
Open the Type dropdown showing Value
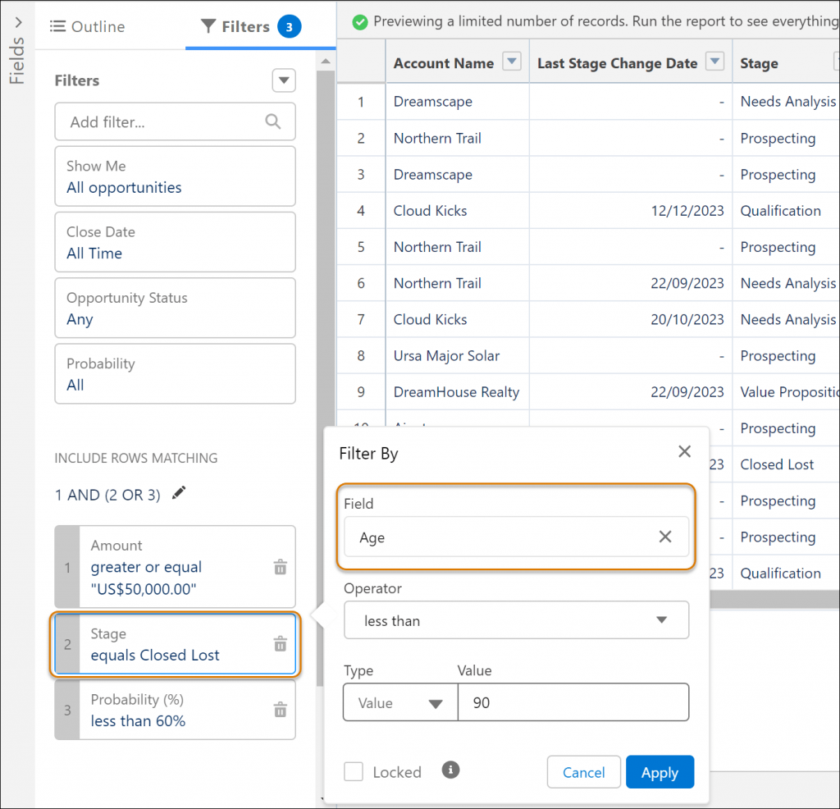coord(399,702)
